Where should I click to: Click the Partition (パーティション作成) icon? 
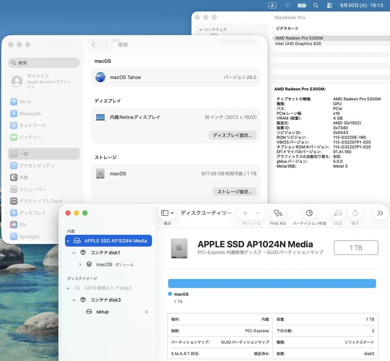click(x=309, y=213)
